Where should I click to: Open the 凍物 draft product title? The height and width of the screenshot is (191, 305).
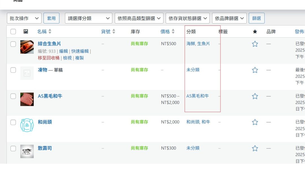coord(43,70)
